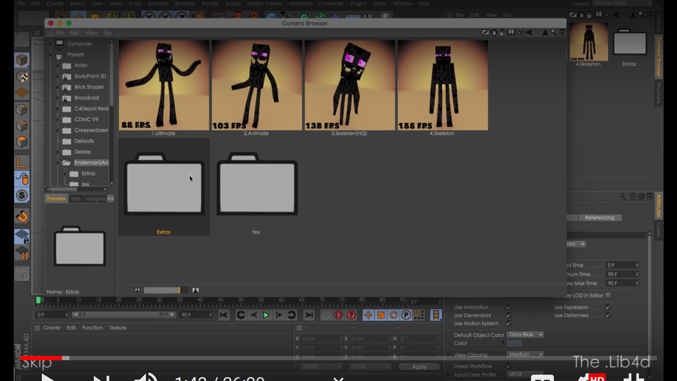Click the Planar Workplane icon

tap(22, 253)
